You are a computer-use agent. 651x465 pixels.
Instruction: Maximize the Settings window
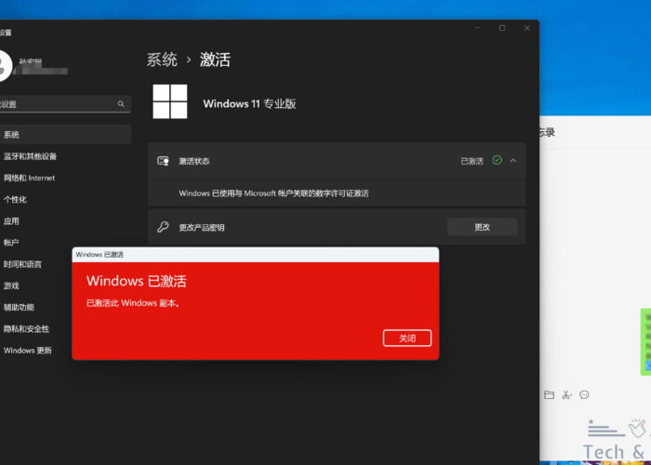click(502, 28)
